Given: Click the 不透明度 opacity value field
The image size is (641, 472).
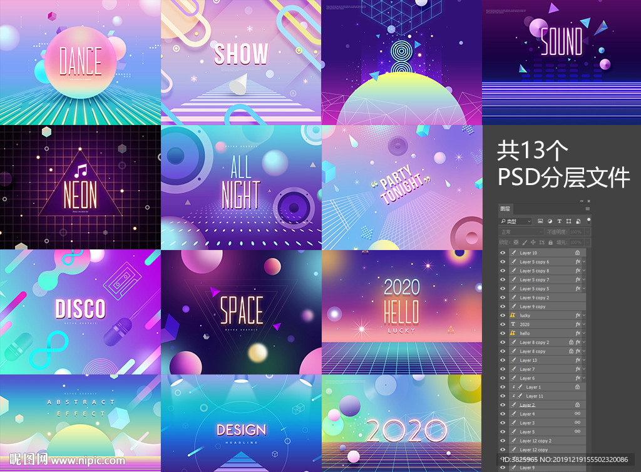Looking at the screenshot, I should pos(576,231).
